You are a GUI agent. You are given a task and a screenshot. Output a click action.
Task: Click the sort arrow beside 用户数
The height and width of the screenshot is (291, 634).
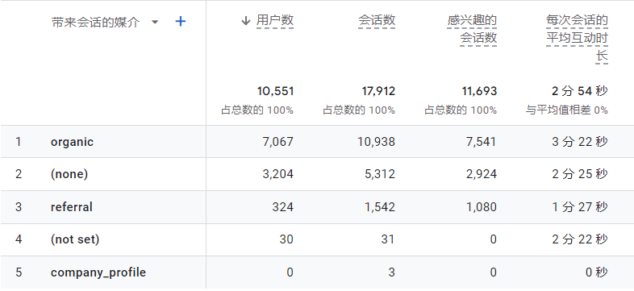[245, 21]
